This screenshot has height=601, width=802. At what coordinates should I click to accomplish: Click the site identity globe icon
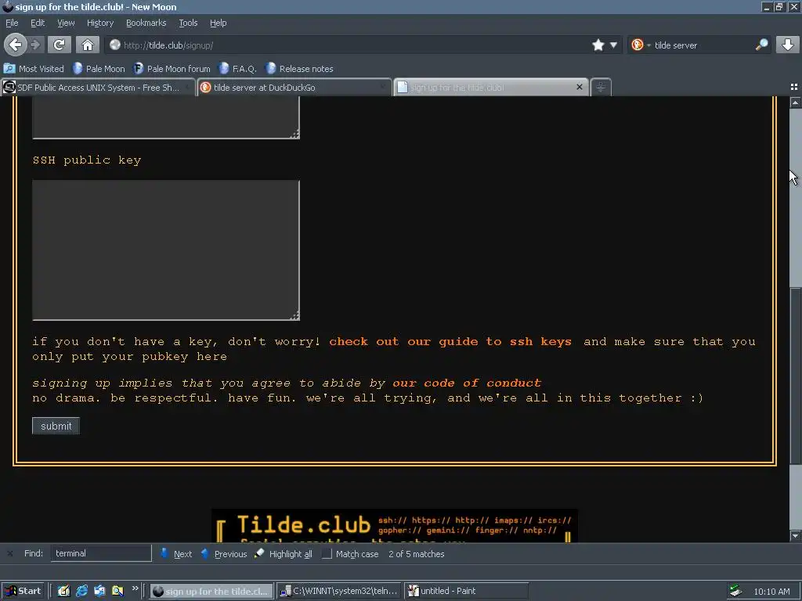tap(115, 45)
